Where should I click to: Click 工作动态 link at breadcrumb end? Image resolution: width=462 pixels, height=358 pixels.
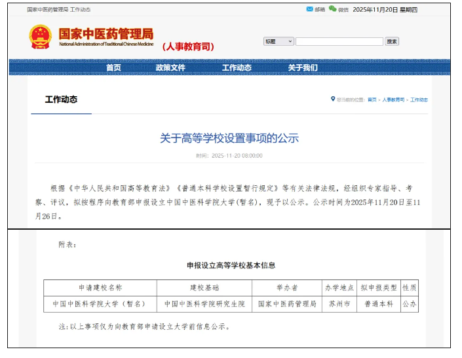click(x=419, y=100)
